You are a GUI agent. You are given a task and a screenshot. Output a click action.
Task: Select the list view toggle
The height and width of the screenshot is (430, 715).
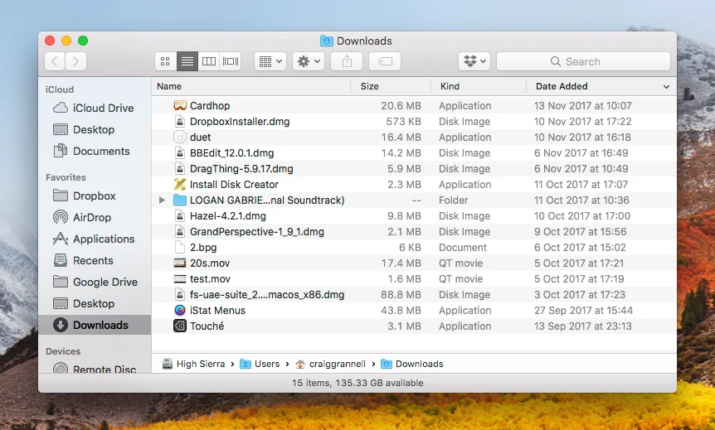(187, 61)
